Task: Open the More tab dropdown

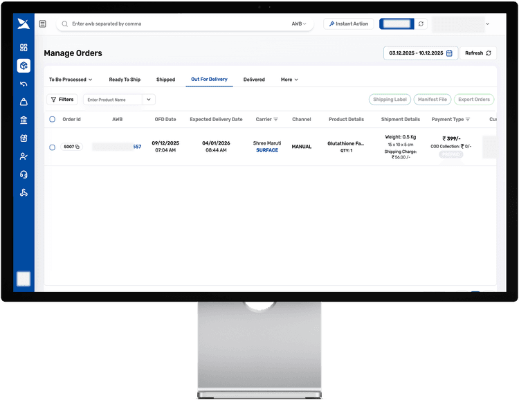Action: tap(289, 80)
